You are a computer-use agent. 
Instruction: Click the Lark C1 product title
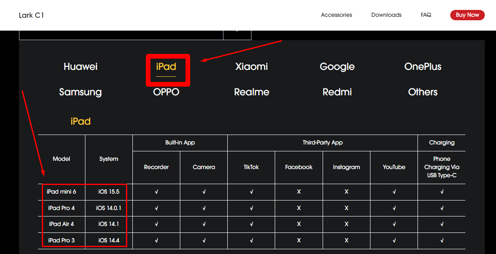tap(31, 15)
